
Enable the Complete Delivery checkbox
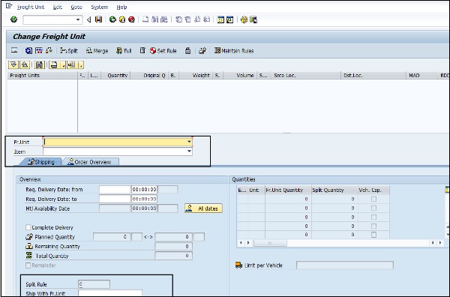28,227
